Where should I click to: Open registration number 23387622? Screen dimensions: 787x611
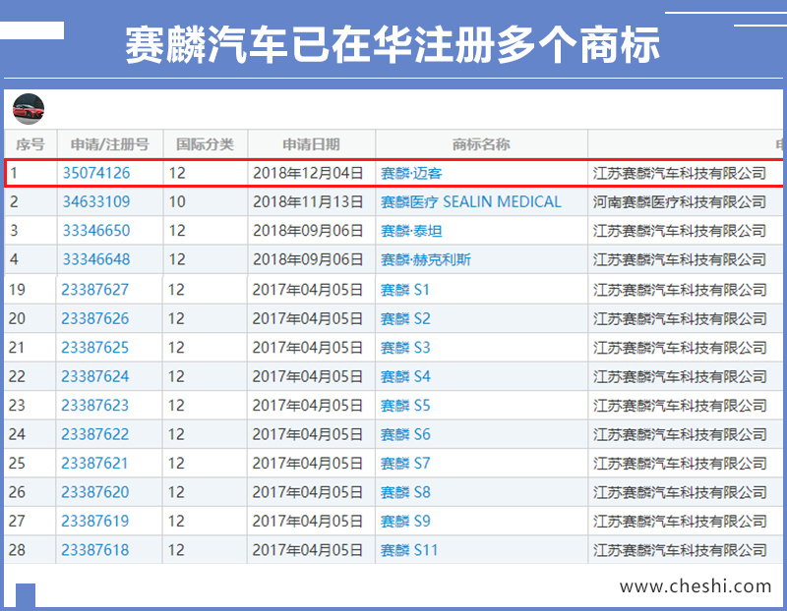(95, 434)
